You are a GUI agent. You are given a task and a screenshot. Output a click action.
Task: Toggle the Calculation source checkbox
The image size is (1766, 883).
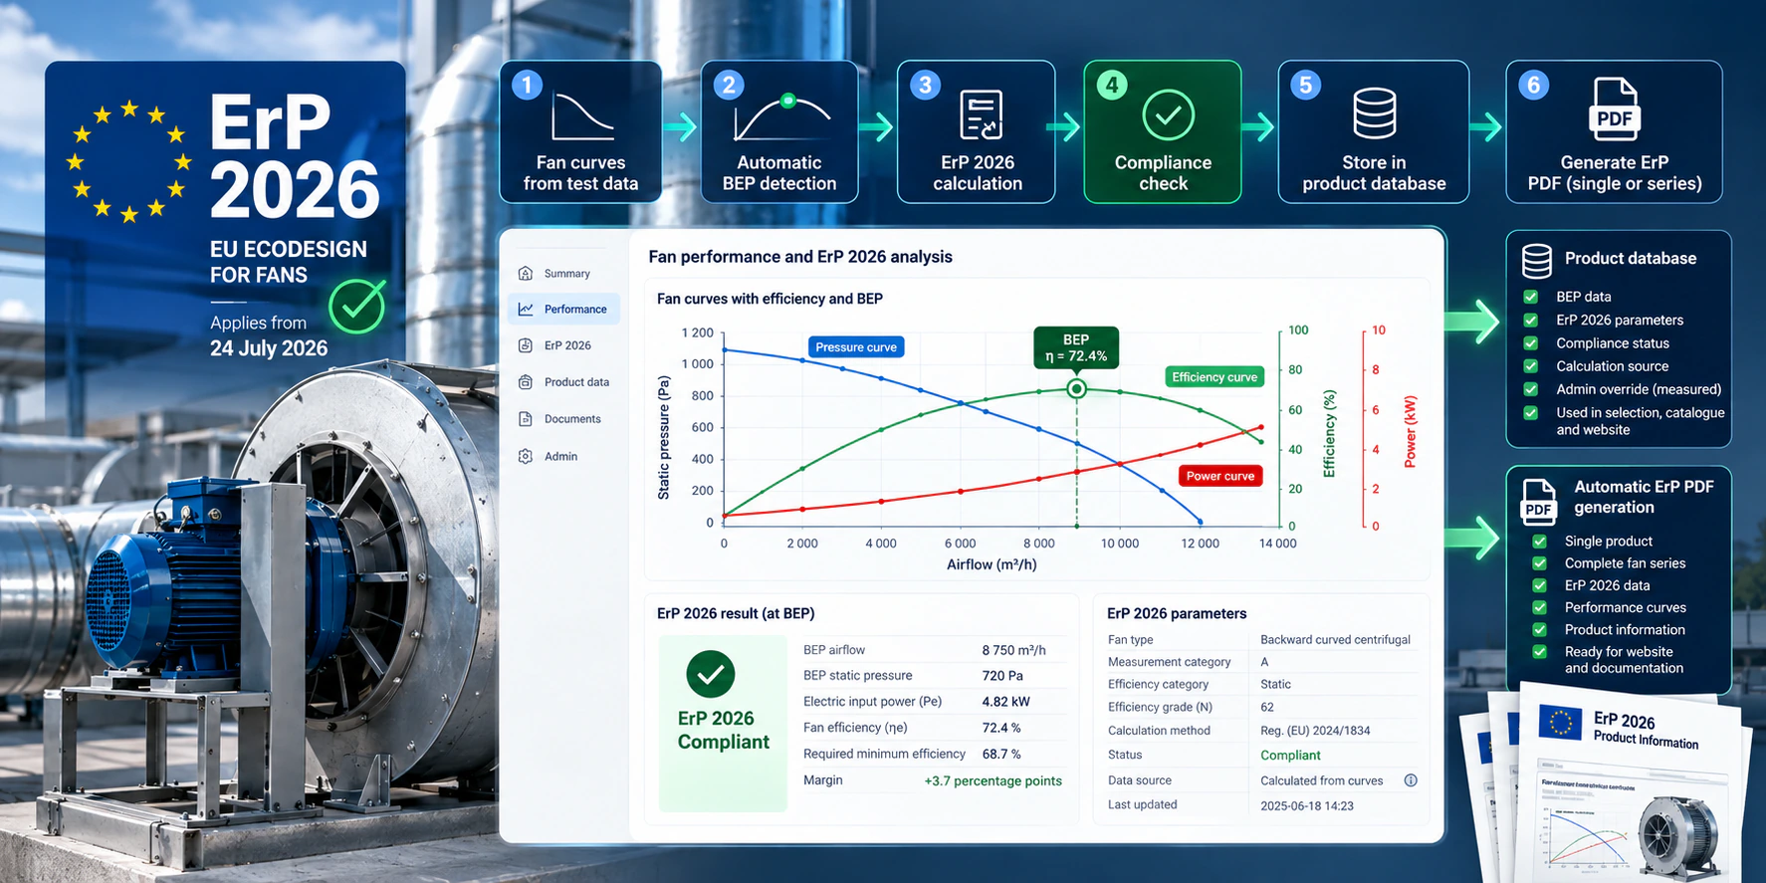click(x=1531, y=366)
